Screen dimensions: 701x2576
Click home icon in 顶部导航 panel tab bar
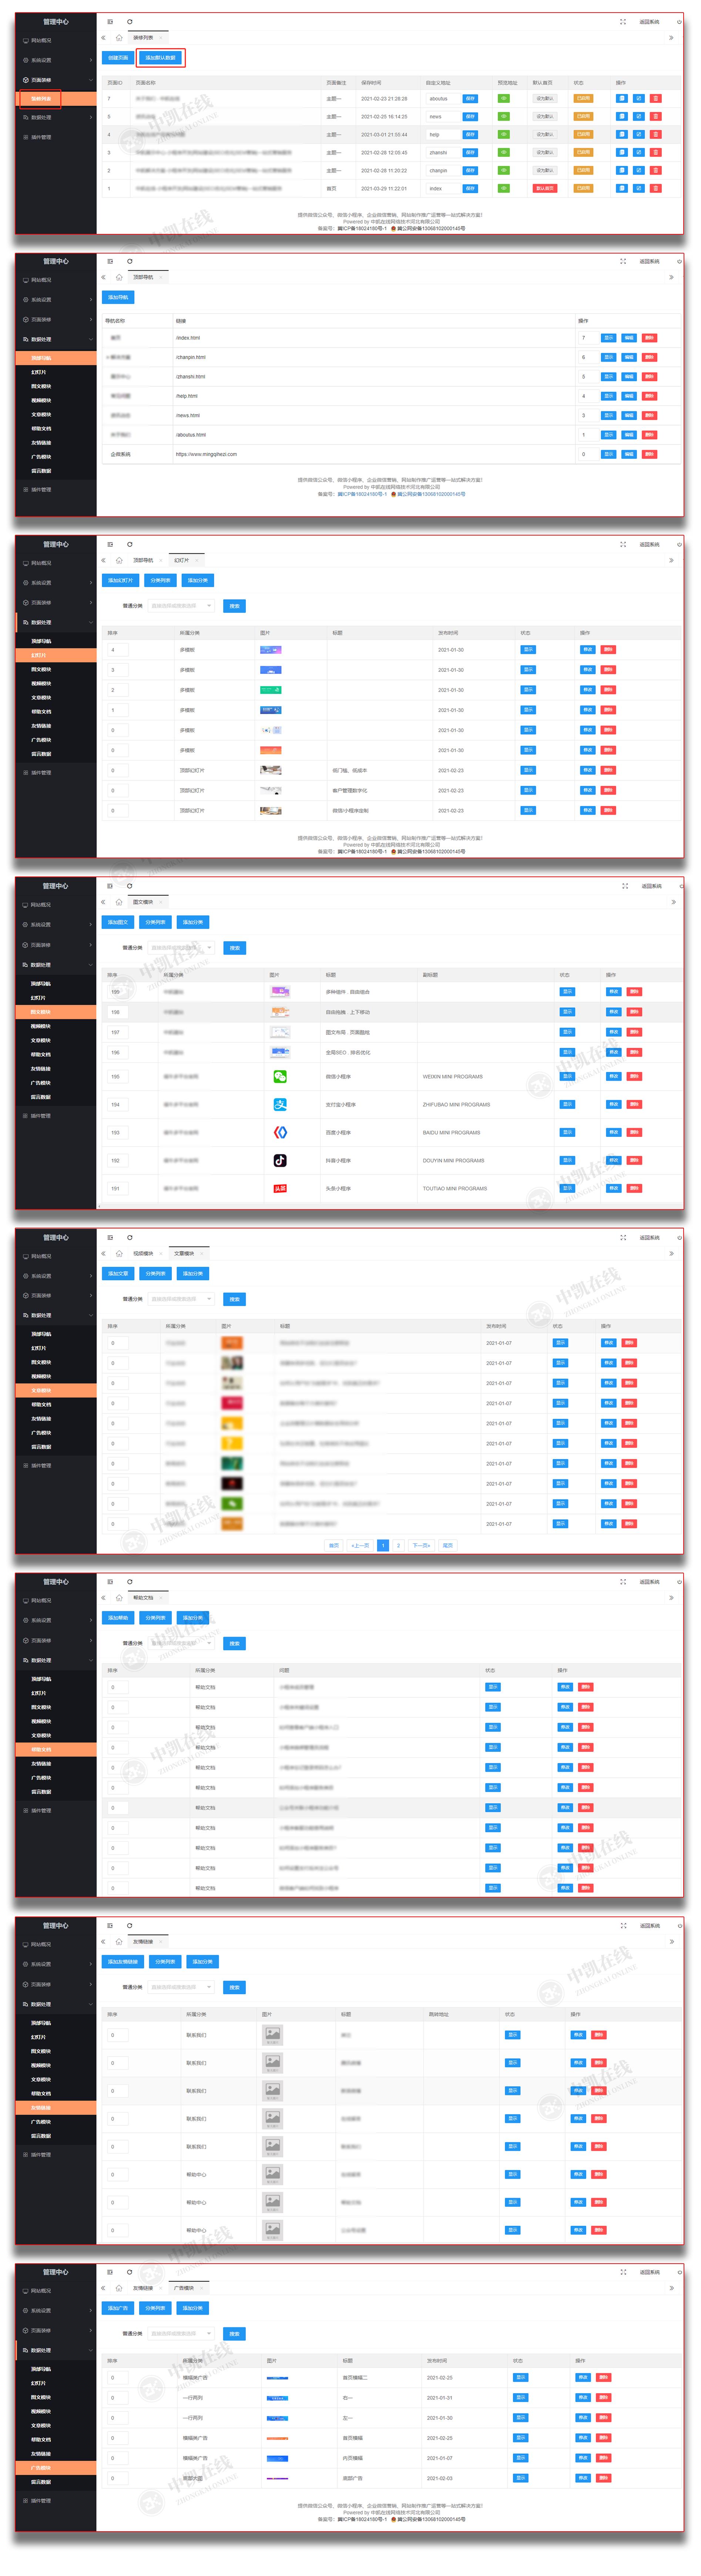[119, 277]
